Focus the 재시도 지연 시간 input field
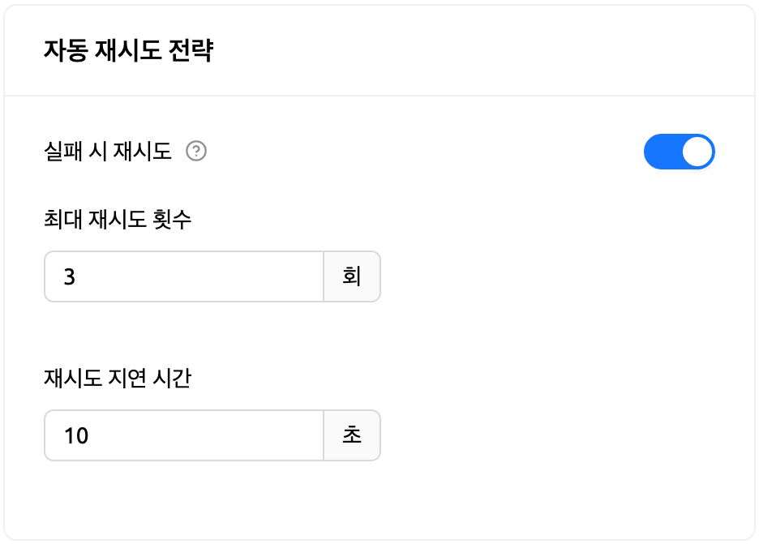Image resolution: width=759 pixels, height=544 pixels. pos(185,435)
